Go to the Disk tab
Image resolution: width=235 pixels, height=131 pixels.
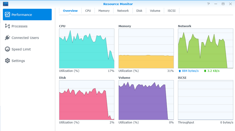139,11
